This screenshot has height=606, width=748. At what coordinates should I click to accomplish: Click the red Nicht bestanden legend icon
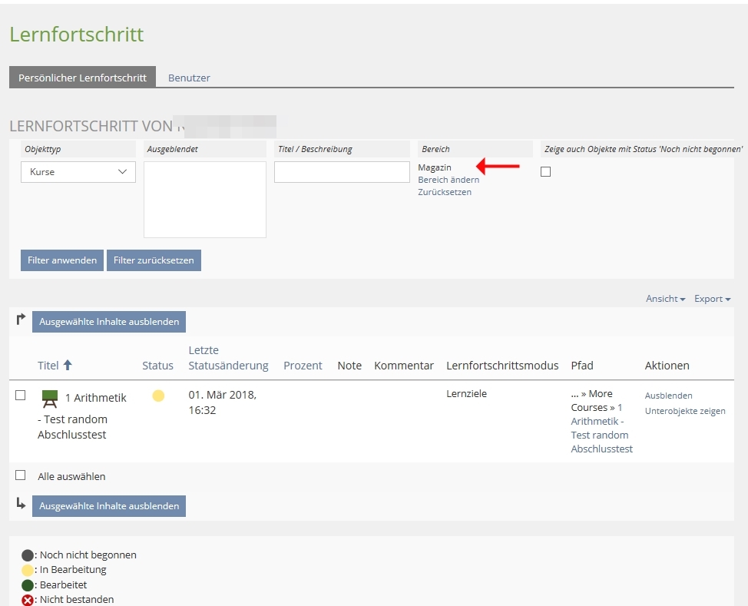[x=28, y=600]
